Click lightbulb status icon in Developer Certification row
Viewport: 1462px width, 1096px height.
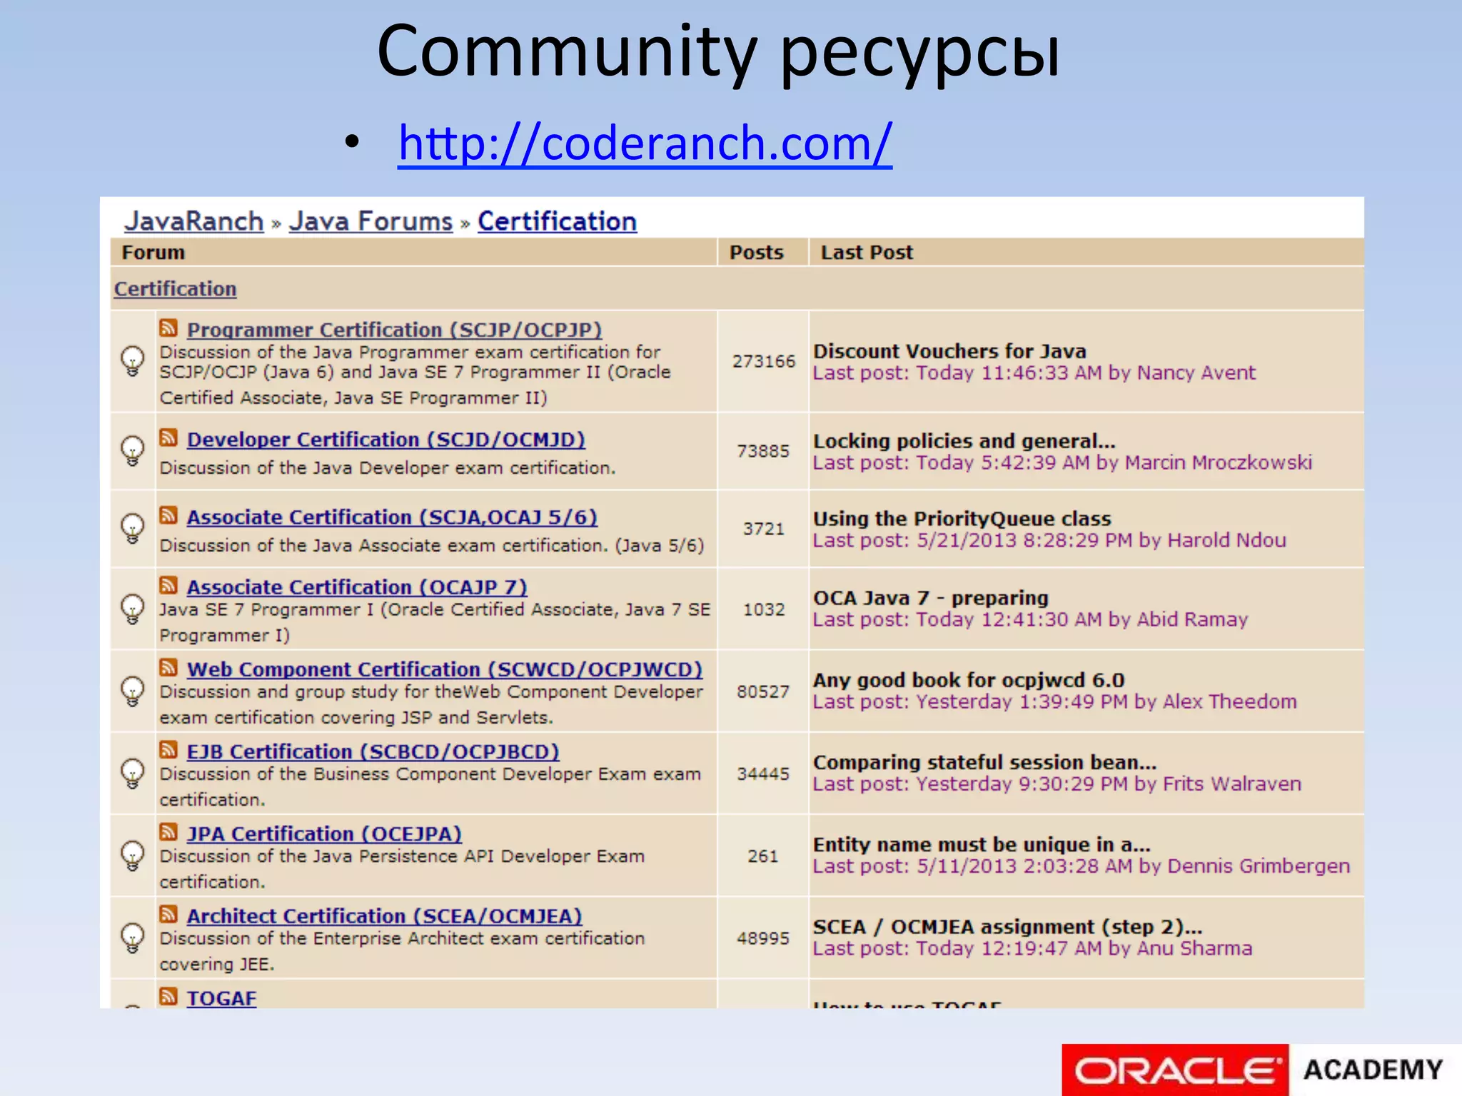click(x=133, y=451)
